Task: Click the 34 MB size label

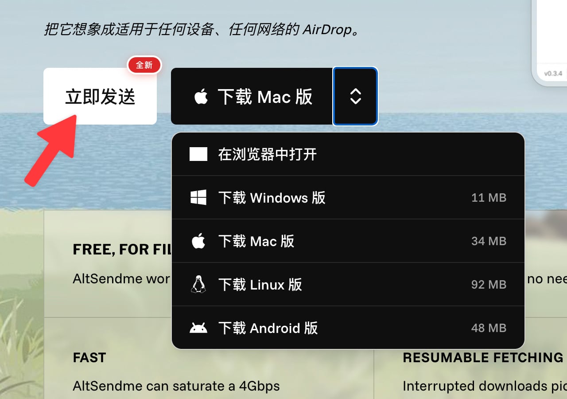Action: (489, 241)
